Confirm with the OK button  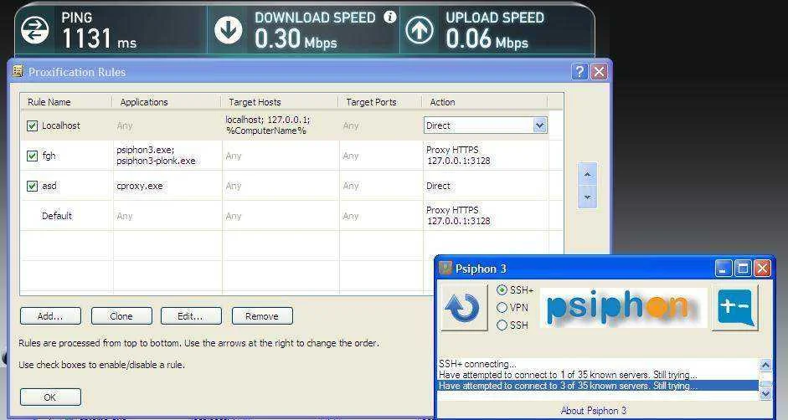coord(50,397)
